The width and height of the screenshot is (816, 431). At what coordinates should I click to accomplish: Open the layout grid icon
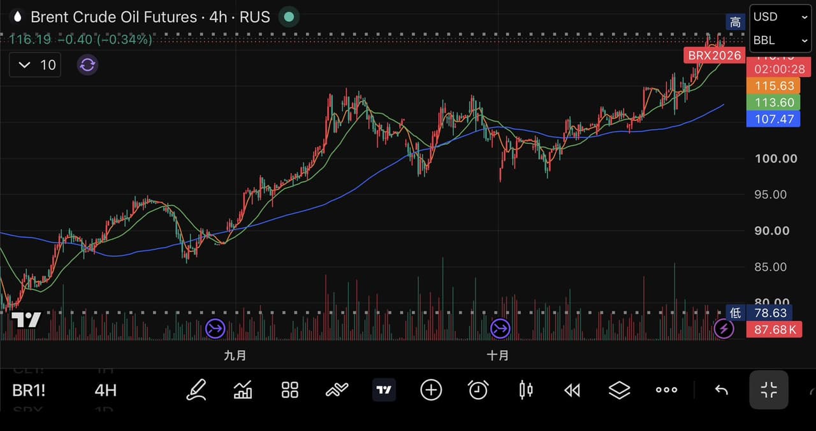click(x=290, y=390)
